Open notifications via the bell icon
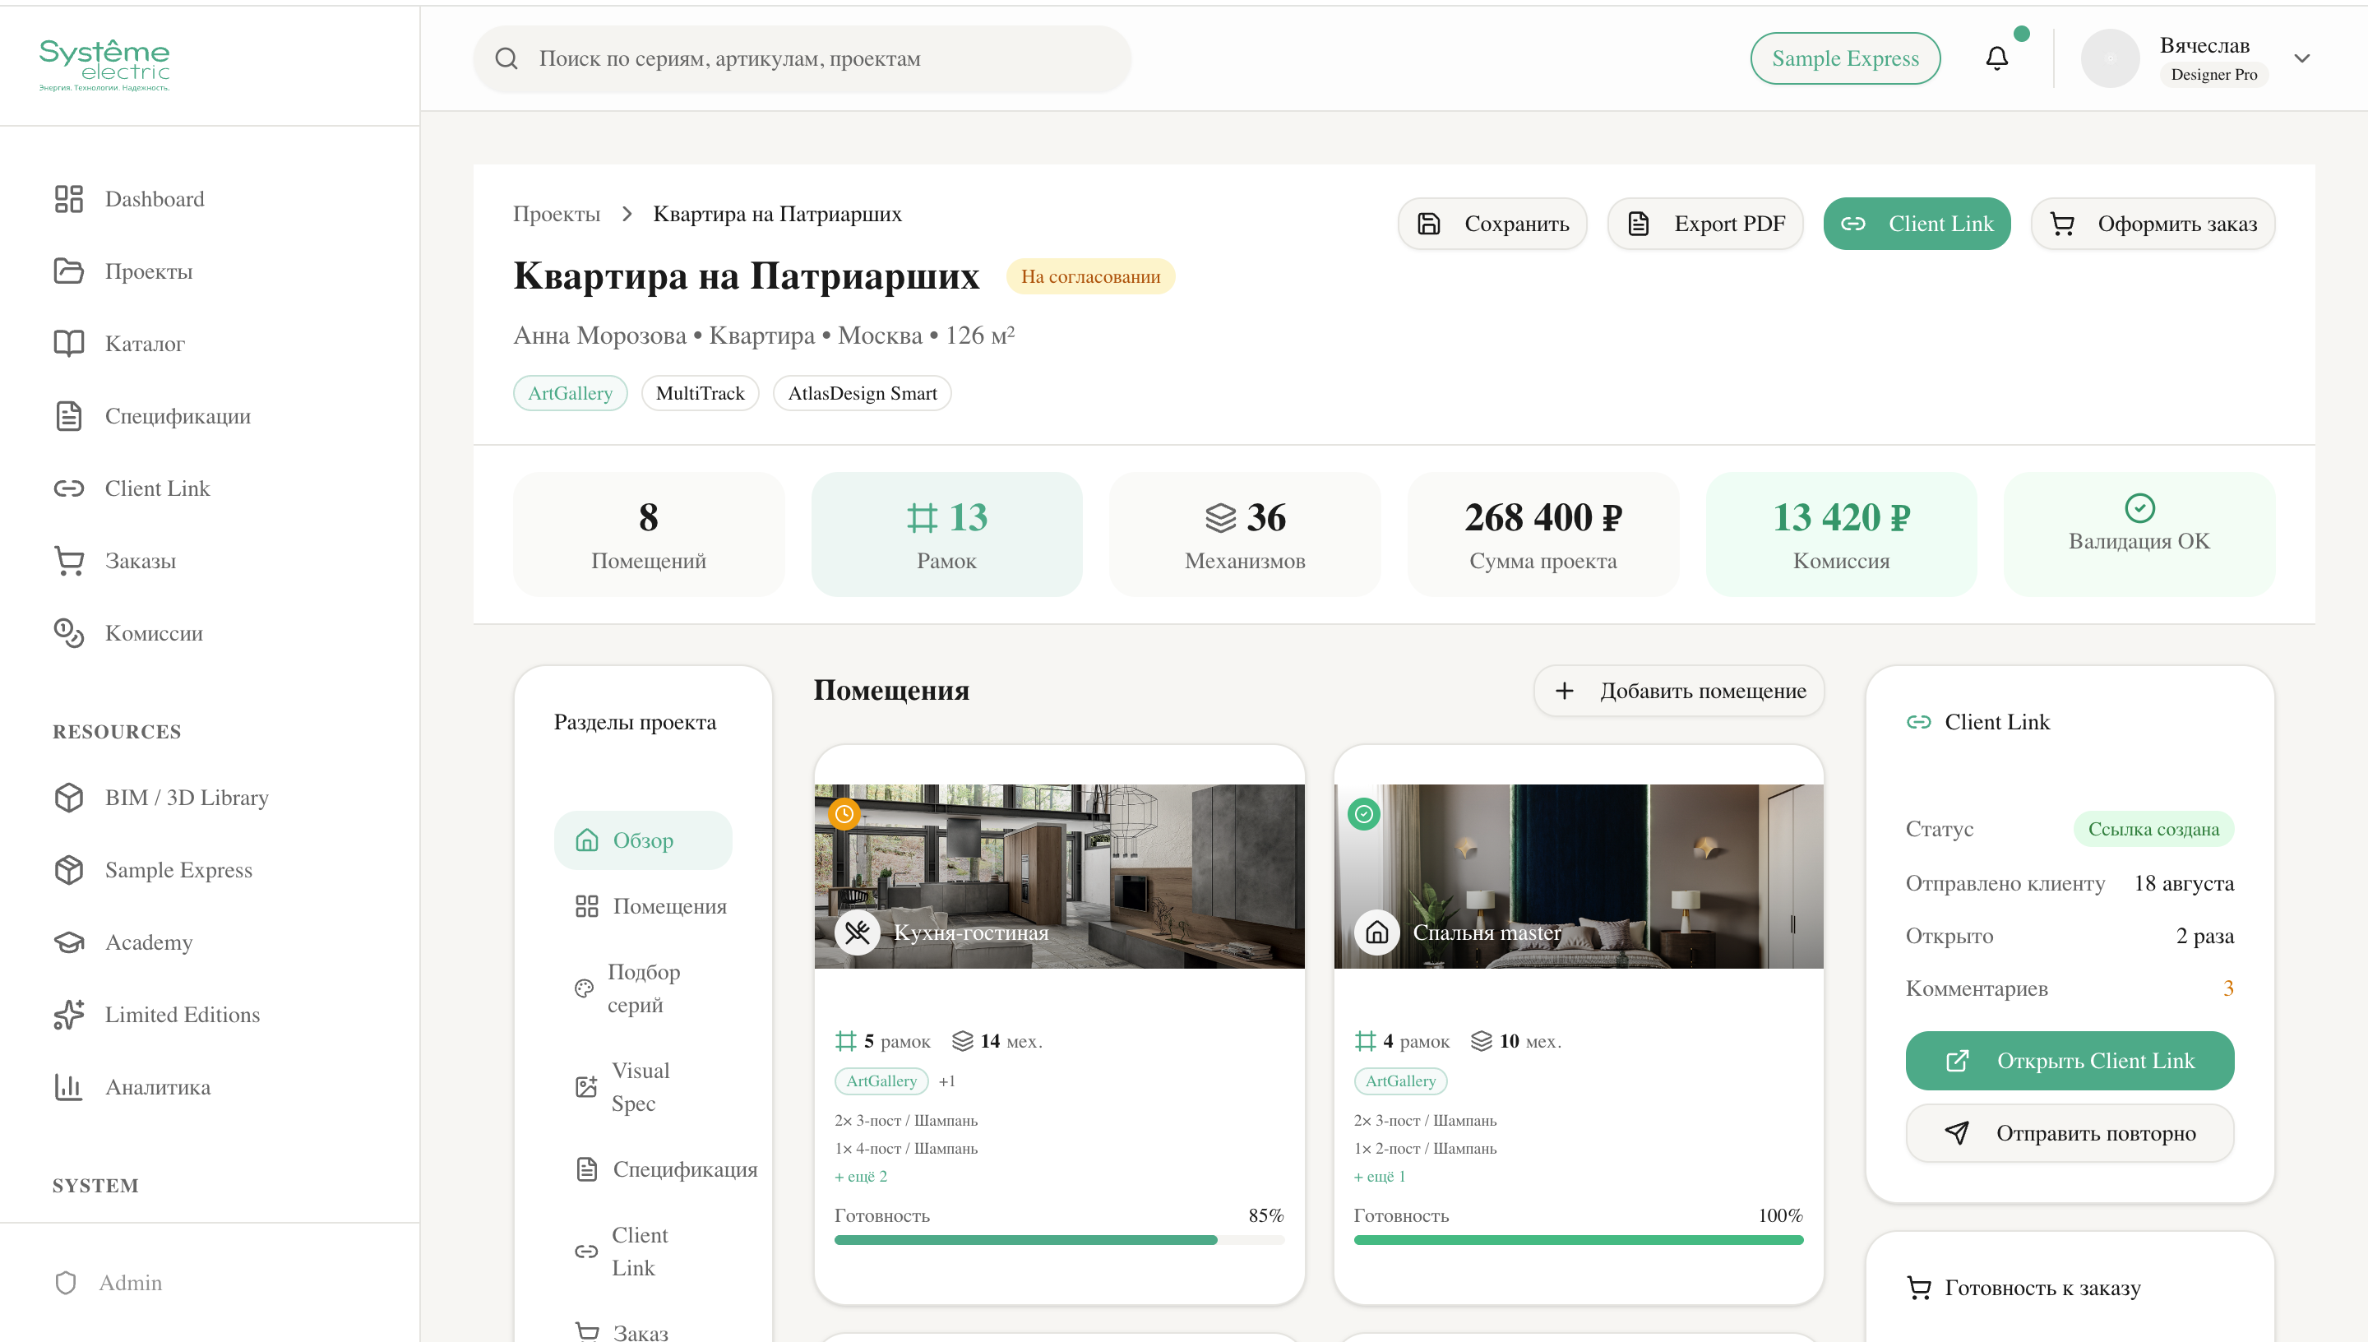2368x1342 pixels. [1996, 59]
